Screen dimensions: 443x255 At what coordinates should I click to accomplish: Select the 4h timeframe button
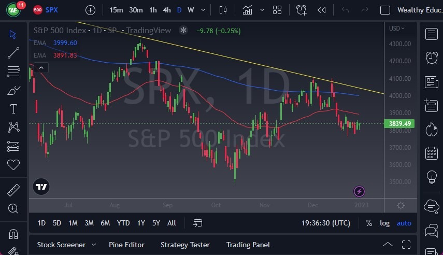166,10
